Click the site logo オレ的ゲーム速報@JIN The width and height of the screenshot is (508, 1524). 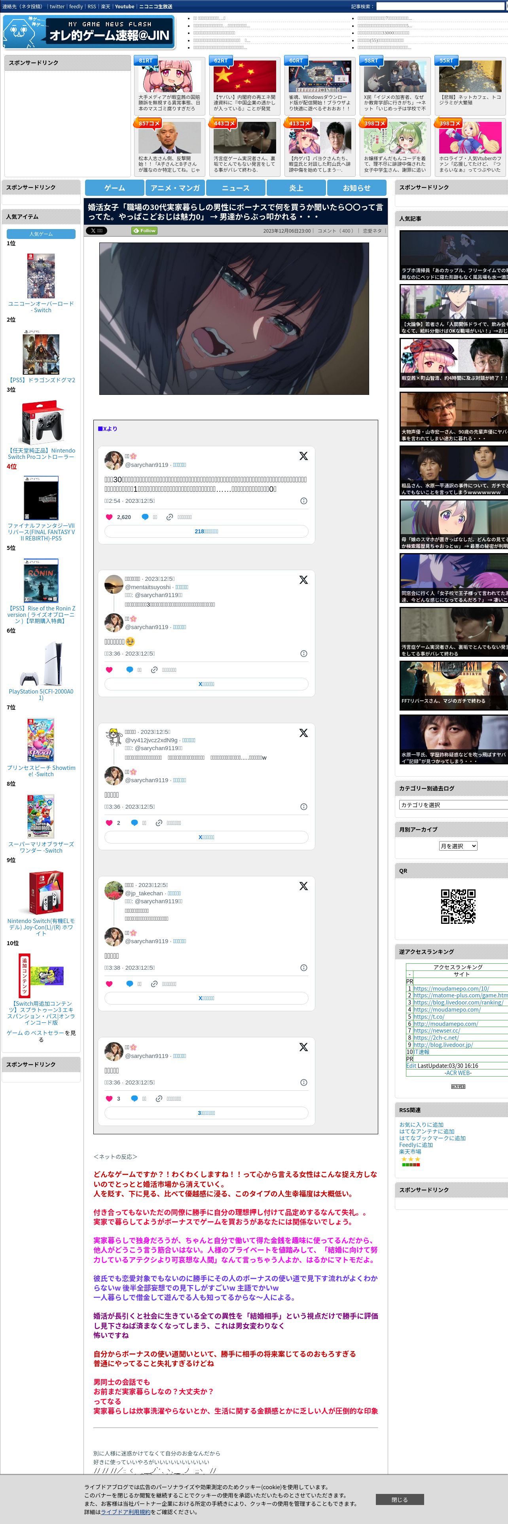coord(89,32)
